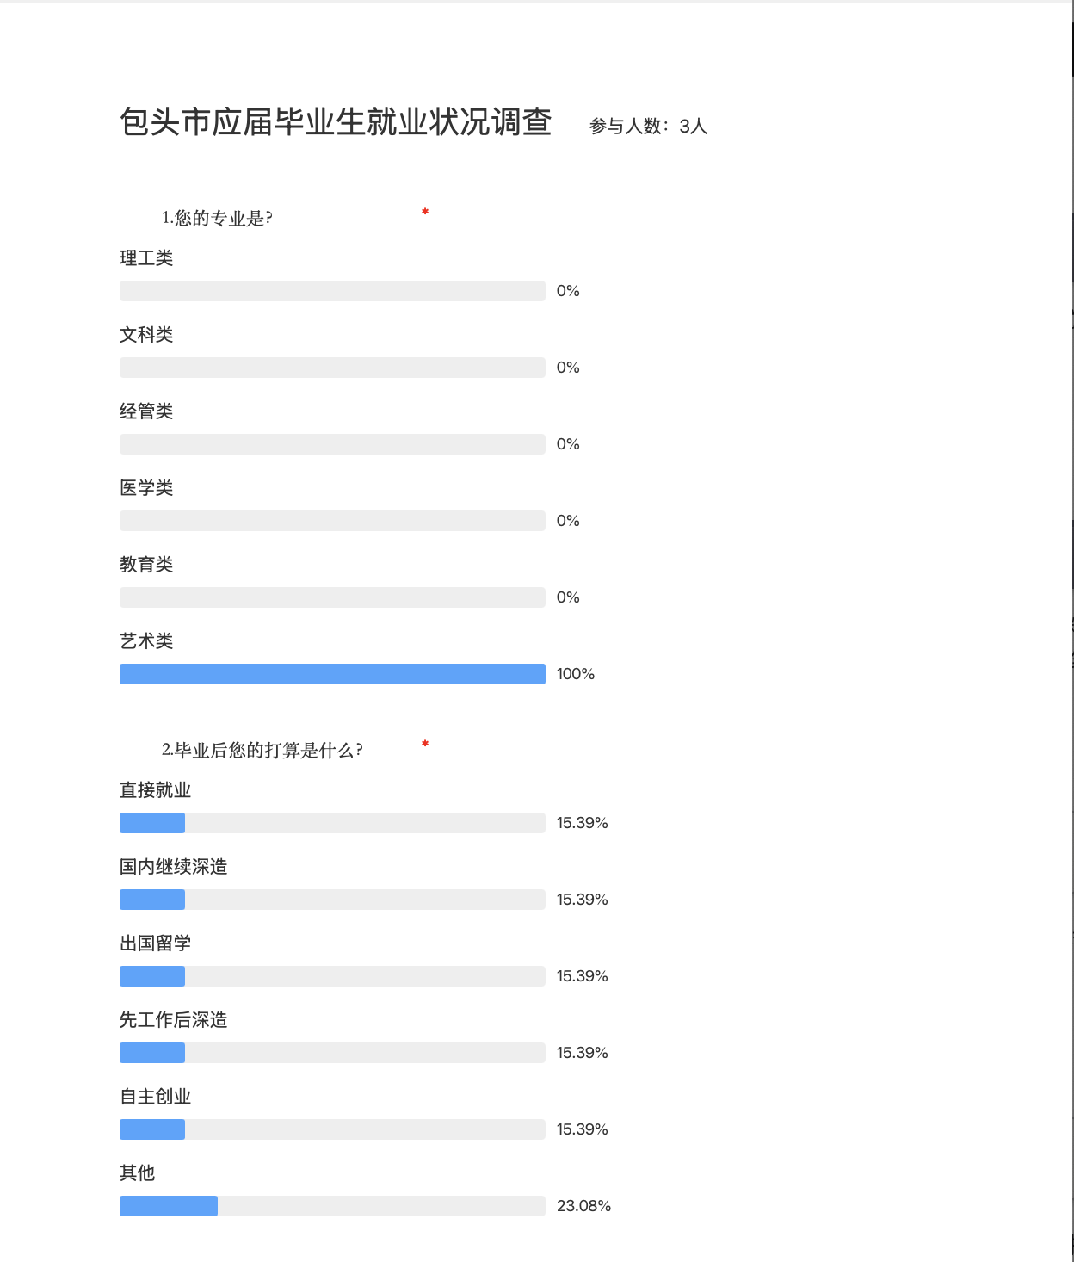Click the 其他 result progress bar
1074x1262 pixels.
click(x=332, y=1206)
